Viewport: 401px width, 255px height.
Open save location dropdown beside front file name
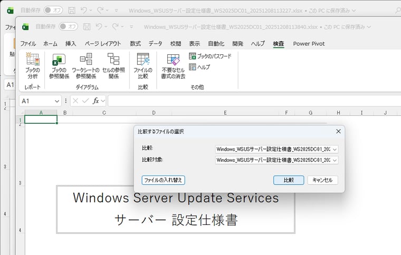click(x=369, y=27)
